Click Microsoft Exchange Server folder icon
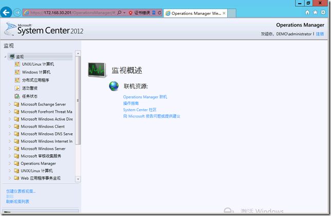This screenshot has height=216, width=331. click(16, 104)
